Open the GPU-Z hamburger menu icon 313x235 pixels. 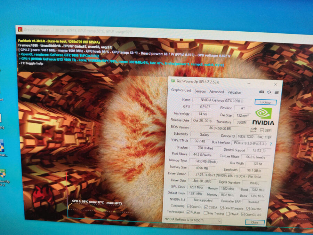(277, 92)
